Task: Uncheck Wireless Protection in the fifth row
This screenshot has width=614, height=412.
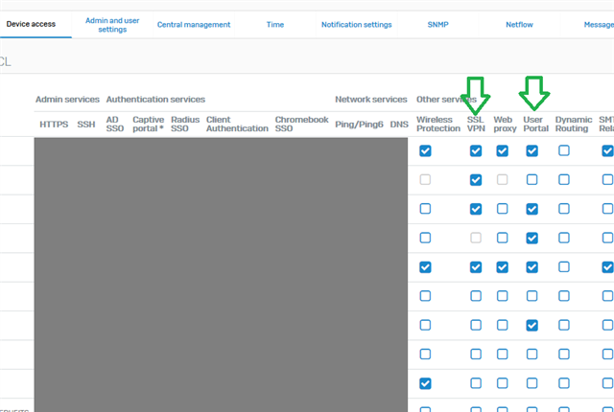Action: pos(425,267)
